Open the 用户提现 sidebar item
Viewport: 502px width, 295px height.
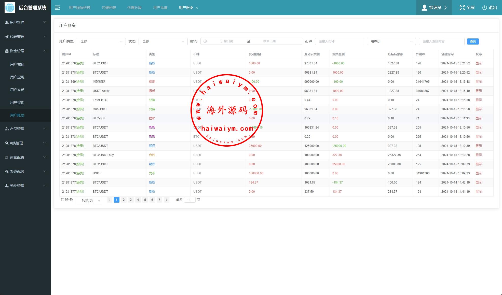17,77
